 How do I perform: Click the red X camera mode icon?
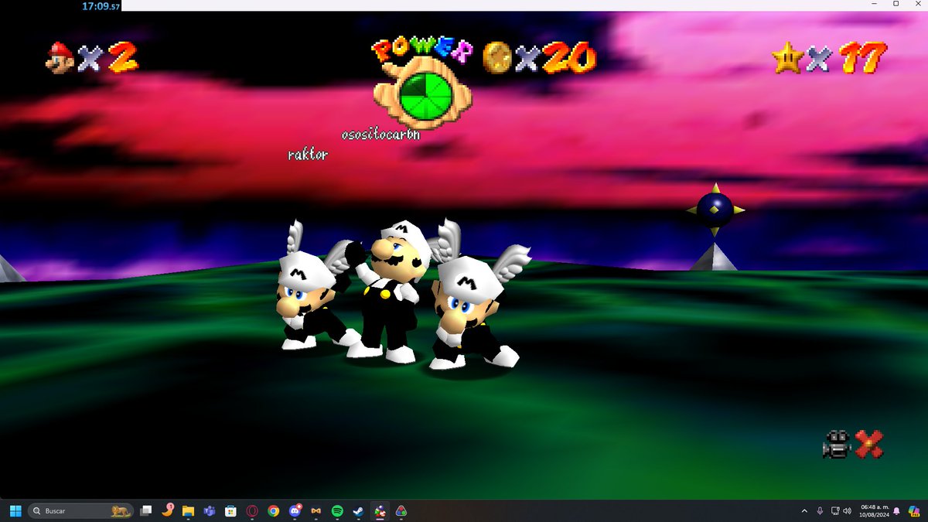[869, 445]
